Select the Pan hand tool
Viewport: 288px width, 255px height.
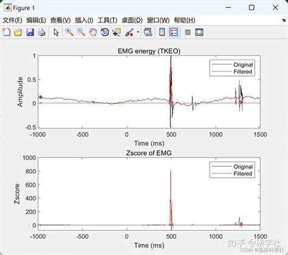(93, 32)
